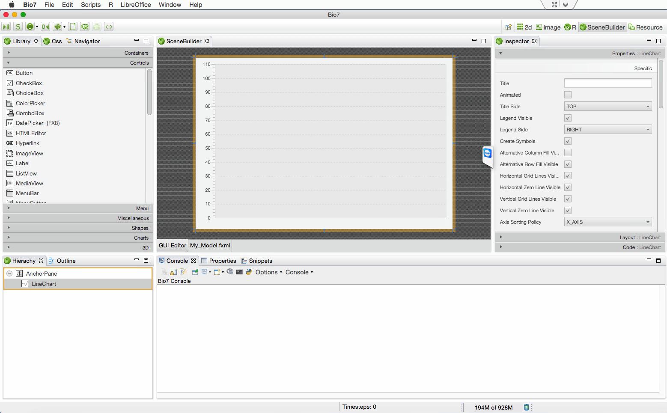The width and height of the screenshot is (667, 413).
Task: Click the green clover leaf toolbar icon
Action: click(x=57, y=27)
